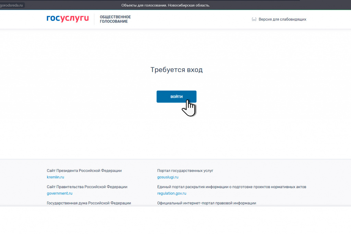The width and height of the screenshot is (351, 234).
Task: Click the Общественное голосование header label
Action: pos(115,19)
